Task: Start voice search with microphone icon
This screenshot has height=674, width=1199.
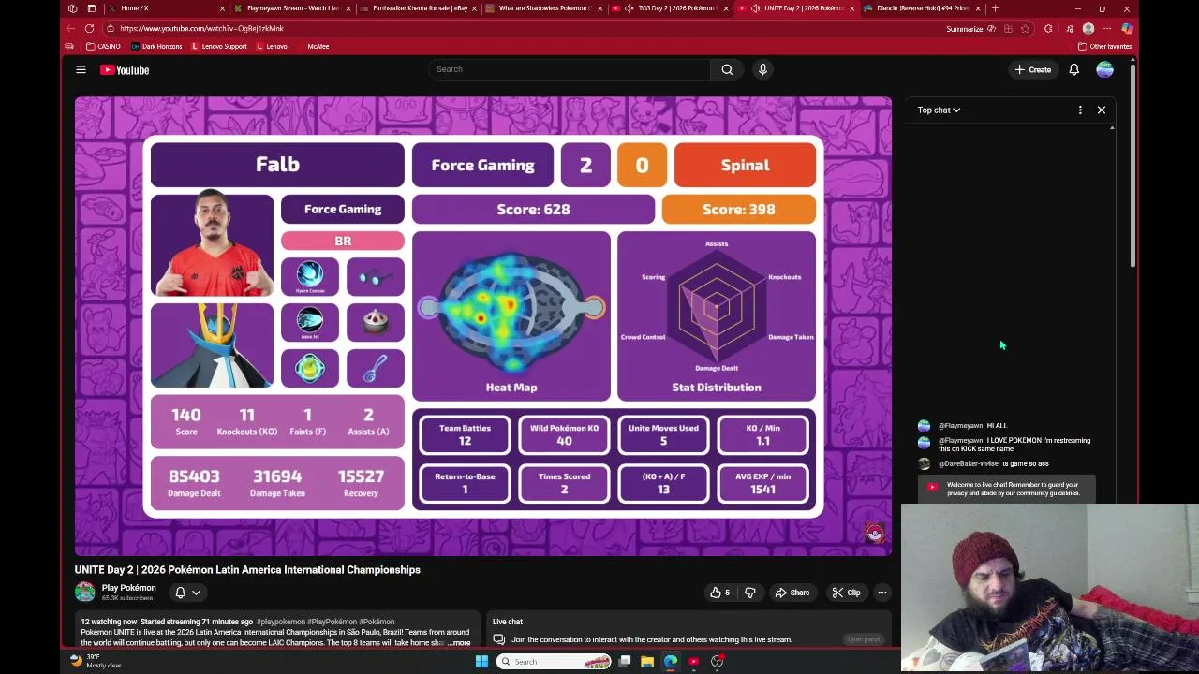Action: (x=762, y=69)
